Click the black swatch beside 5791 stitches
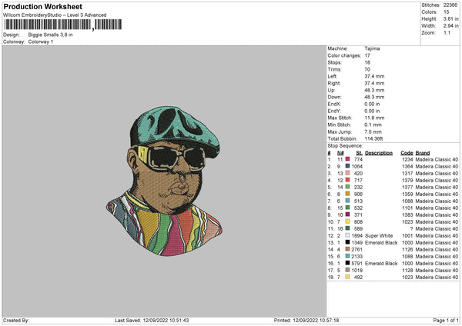Image resolution: width=462 pixels, height=326 pixels. coord(348,263)
